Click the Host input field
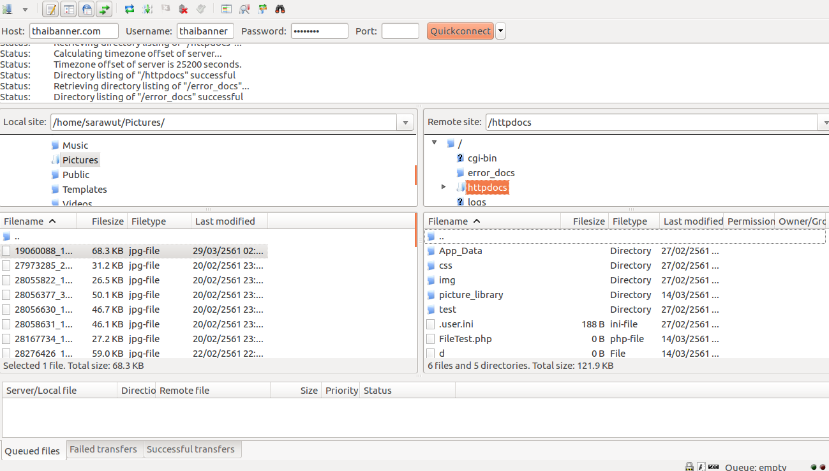The image size is (829, 471). tap(74, 31)
